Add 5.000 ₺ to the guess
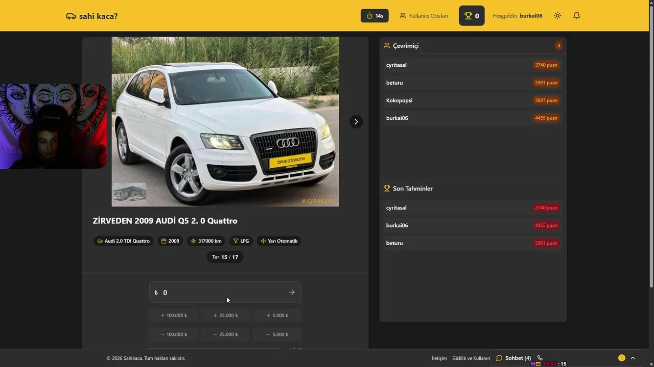 pyautogui.click(x=277, y=316)
